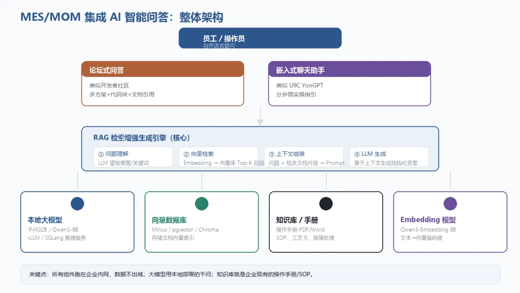
Task: Select the 员工 / 操作员 box
Action: (260, 38)
